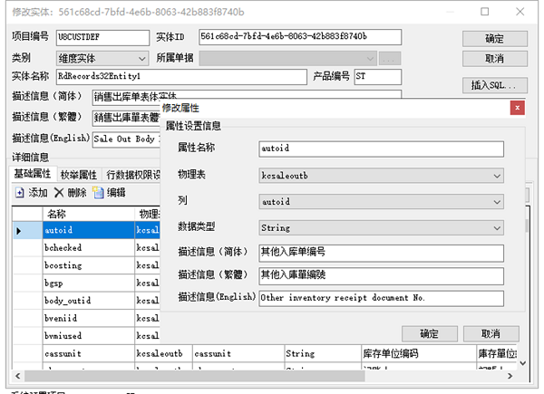The image size is (544, 394).
Task: Switch to the 行数据权限 tab
Action: (132, 175)
